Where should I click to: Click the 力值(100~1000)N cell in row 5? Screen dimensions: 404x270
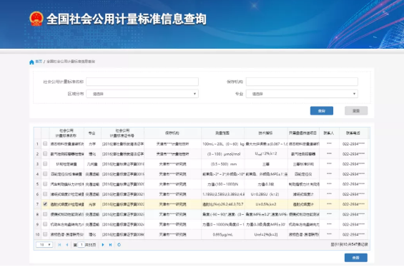222,184
